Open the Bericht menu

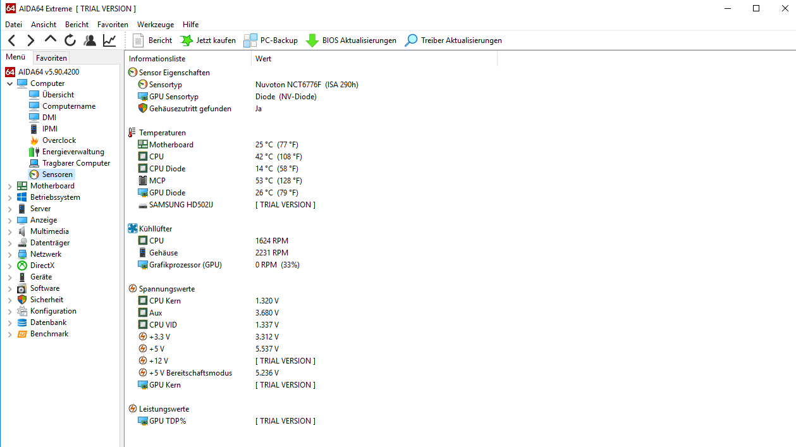tap(77, 25)
